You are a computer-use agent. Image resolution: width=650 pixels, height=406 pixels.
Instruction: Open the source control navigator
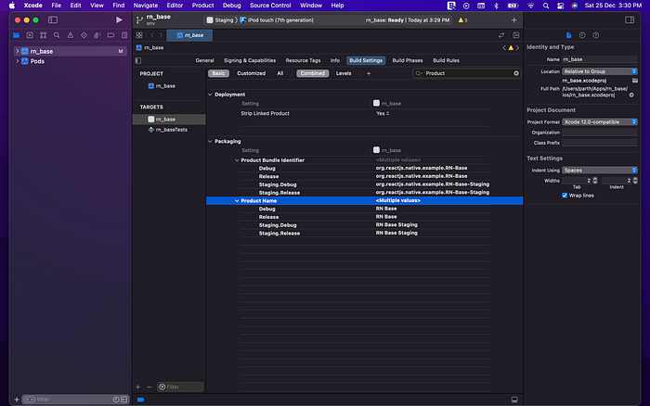30,35
